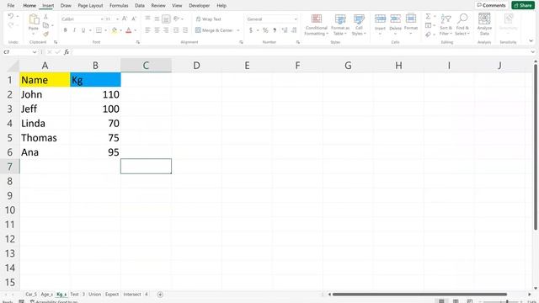Toggle underline formatting
The width and height of the screenshot is (539, 303).
83,30
